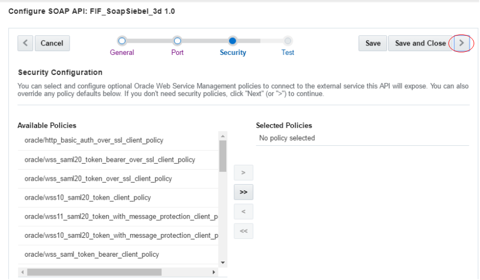The width and height of the screenshot is (480, 280).
Task: Click horizontal scrollbar left arrow
Action: (22, 272)
